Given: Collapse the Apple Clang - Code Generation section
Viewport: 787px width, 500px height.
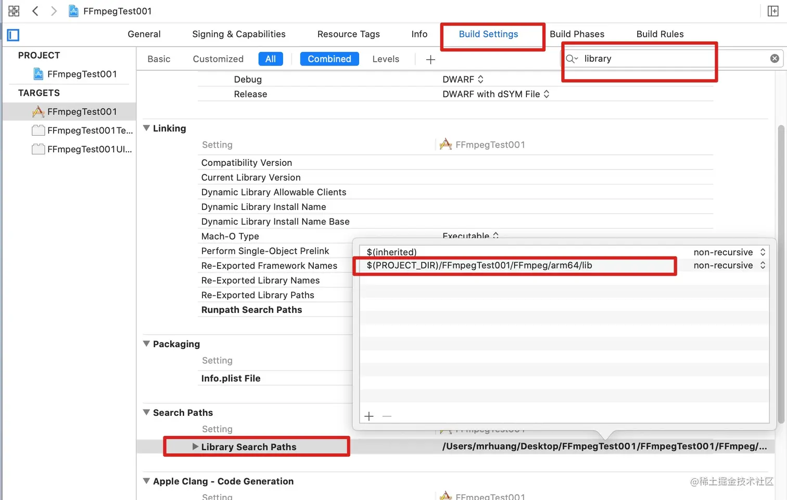Looking at the screenshot, I should [146, 481].
